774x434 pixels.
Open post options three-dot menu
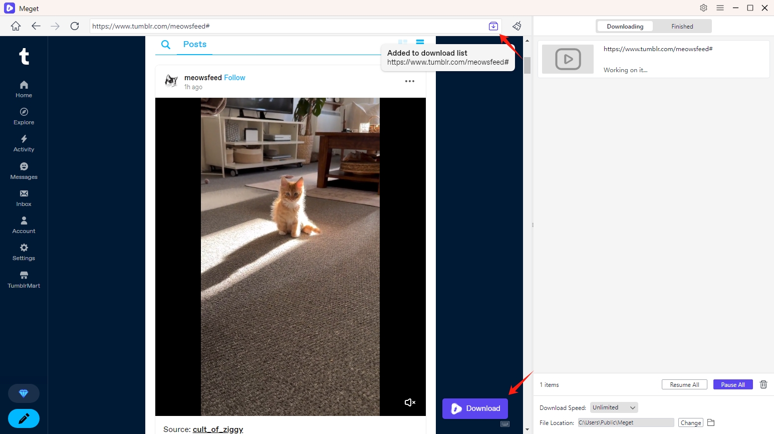point(410,81)
